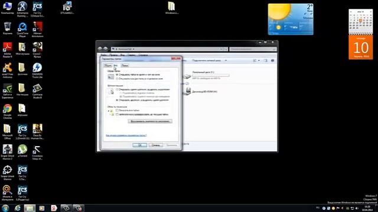Open the Recycle Bin icon

pos(7,28)
